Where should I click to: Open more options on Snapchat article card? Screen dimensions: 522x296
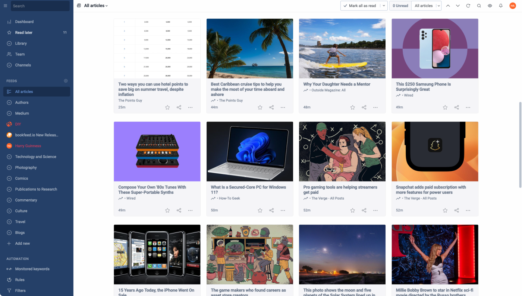pos(468,210)
